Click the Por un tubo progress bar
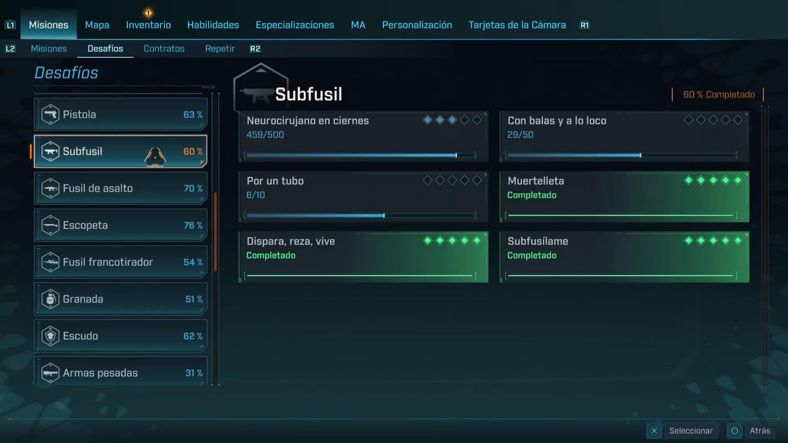 [360, 215]
